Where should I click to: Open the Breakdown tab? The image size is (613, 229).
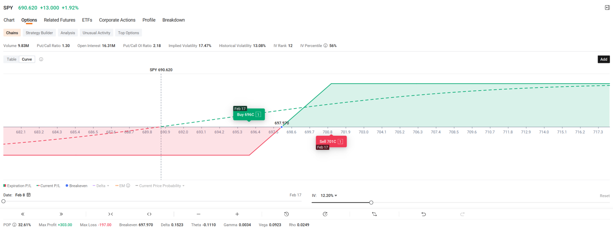174,20
